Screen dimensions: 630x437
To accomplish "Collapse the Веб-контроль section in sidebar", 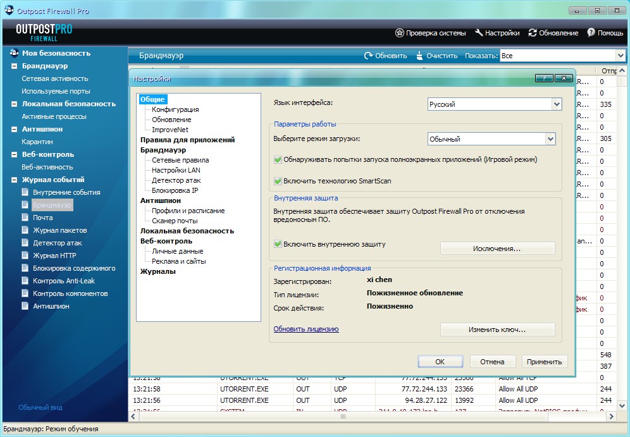I will (x=14, y=155).
